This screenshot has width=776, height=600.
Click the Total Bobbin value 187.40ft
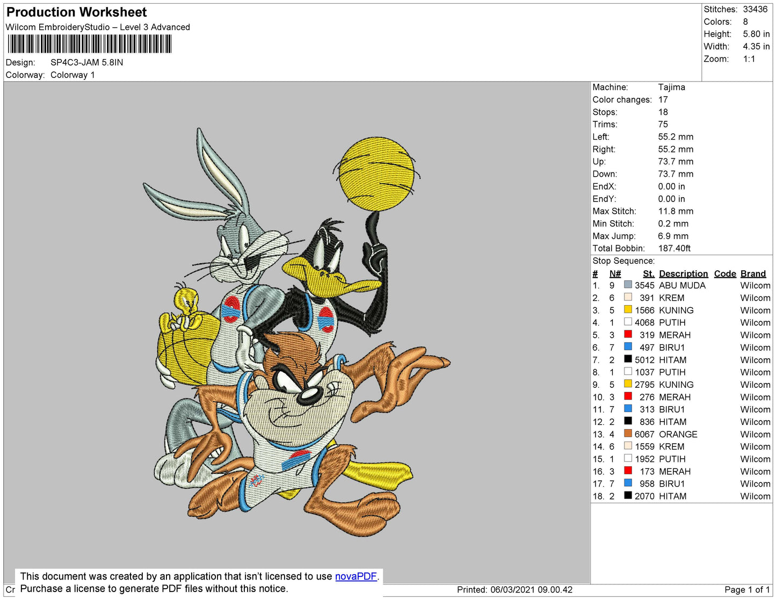[x=674, y=248]
